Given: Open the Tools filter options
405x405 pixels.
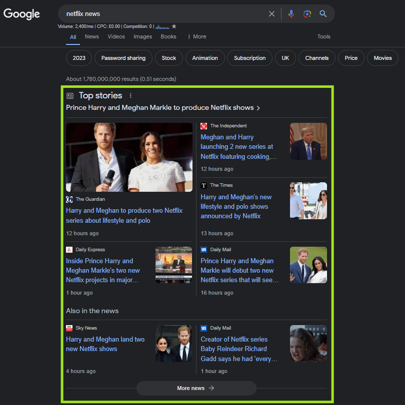Looking at the screenshot, I should pyautogui.click(x=323, y=36).
